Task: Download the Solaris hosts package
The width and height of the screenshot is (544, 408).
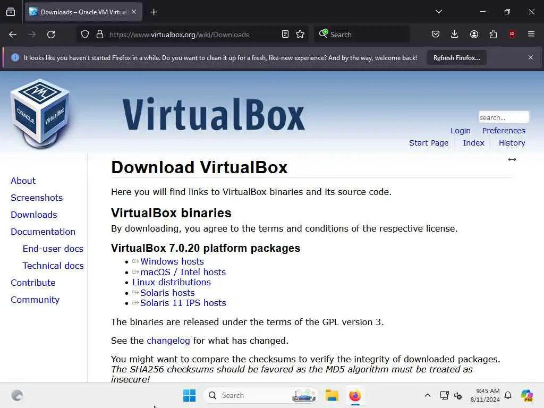Action: 167,293
